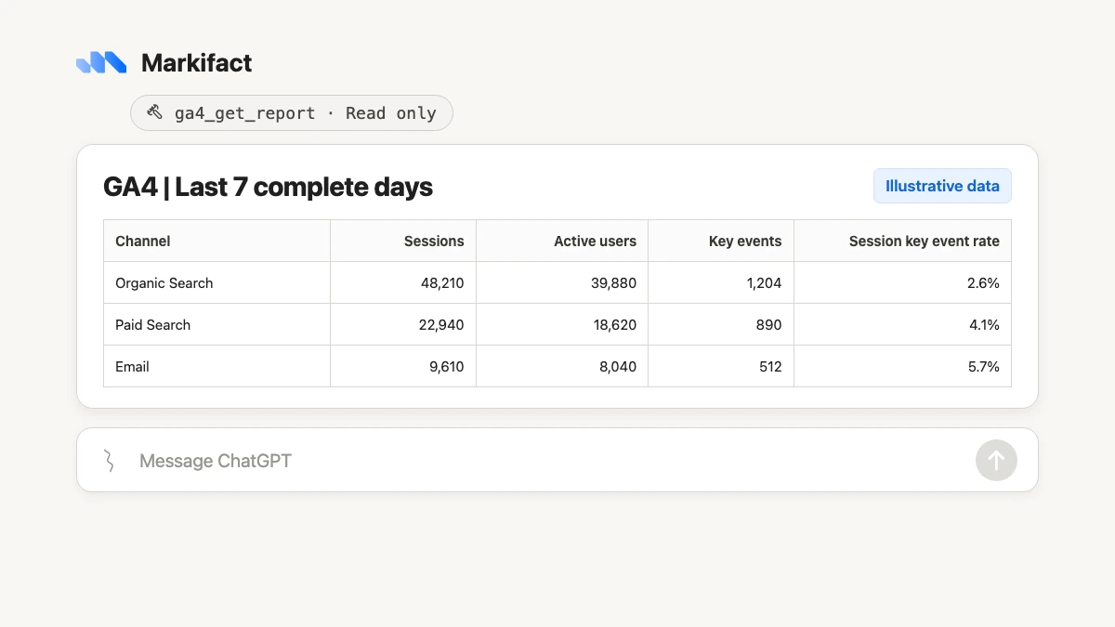Click the Markifact logo icon
The image size is (1115, 627).
101,62
